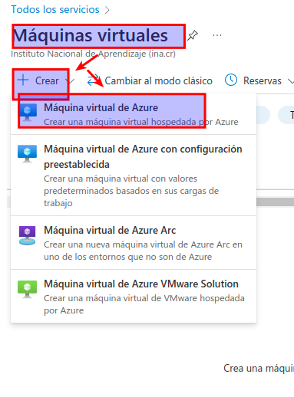Image resolution: width=294 pixels, height=397 pixels.
Task: Click the clock icon beside Reservas
Action: tap(231, 80)
